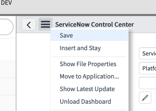Select the first white row in left panel
Viewport: 156px width, 111px height.
point(8,49)
